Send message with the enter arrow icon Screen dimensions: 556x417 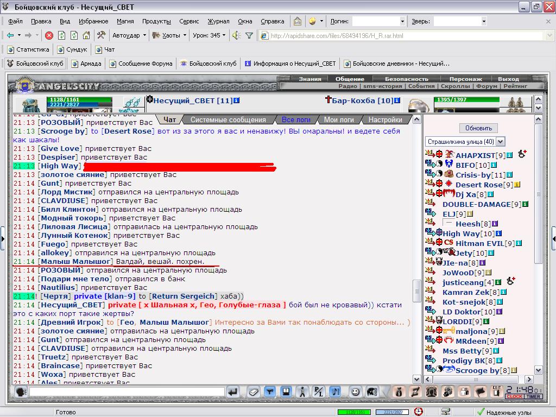[232, 392]
